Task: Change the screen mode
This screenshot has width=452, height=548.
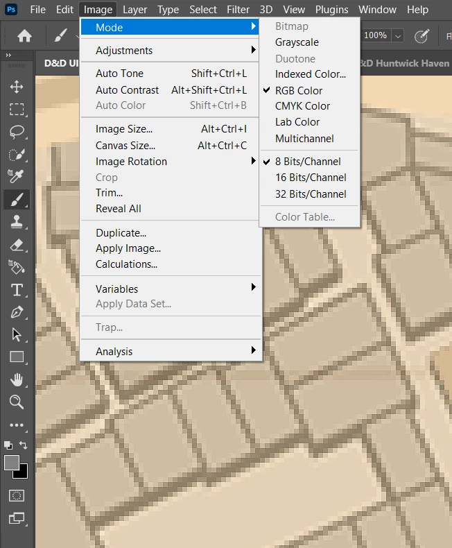Action: tap(17, 518)
